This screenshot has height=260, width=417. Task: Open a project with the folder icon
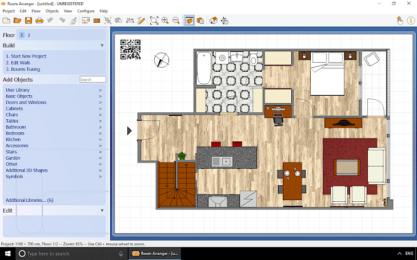tap(17, 21)
